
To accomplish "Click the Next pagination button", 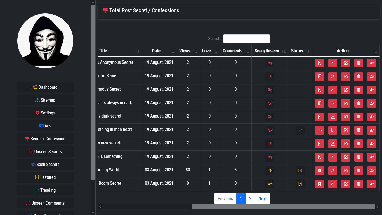I will [262, 198].
